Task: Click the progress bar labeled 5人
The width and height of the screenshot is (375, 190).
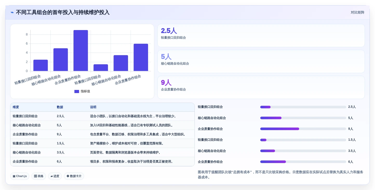Action: pos(303,118)
